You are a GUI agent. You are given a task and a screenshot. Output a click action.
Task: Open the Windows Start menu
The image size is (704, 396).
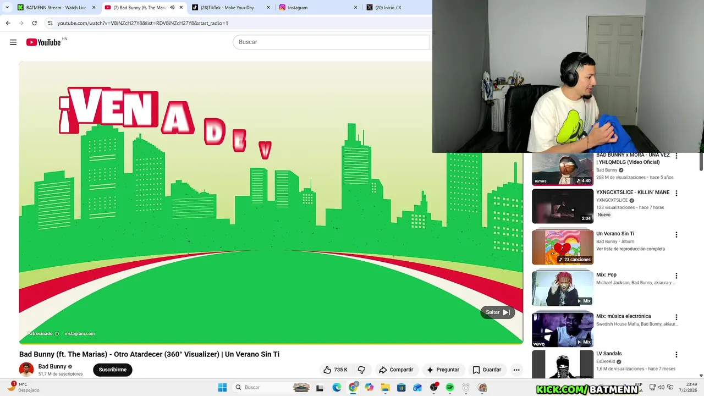(222, 387)
